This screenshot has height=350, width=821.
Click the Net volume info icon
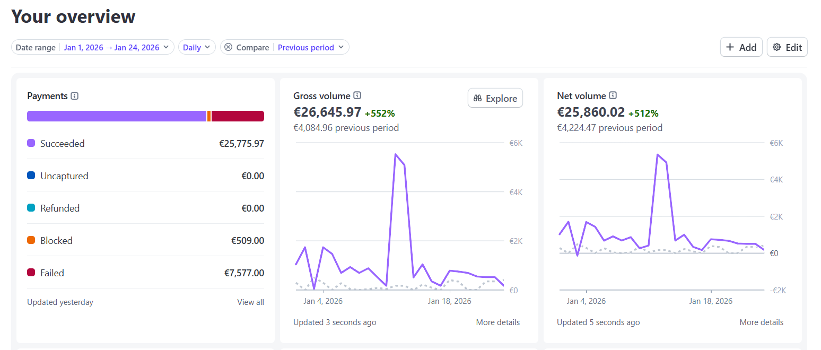click(613, 95)
